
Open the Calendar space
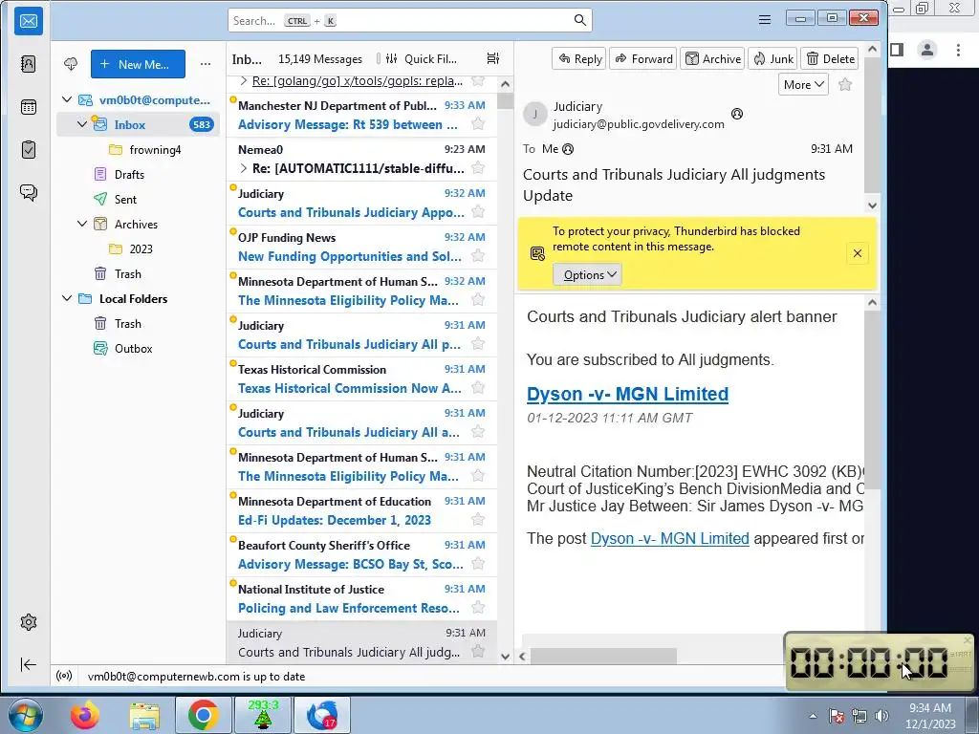tap(29, 107)
